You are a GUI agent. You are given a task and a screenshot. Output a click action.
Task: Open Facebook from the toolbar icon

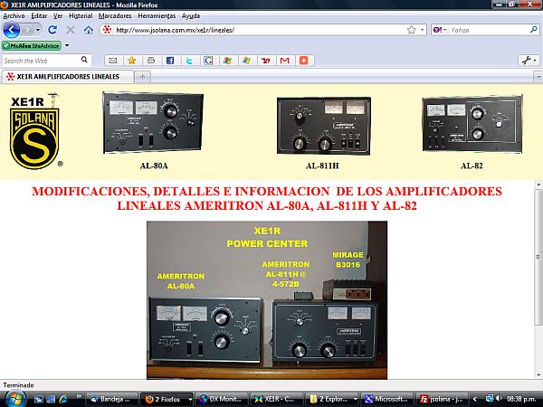(x=171, y=61)
